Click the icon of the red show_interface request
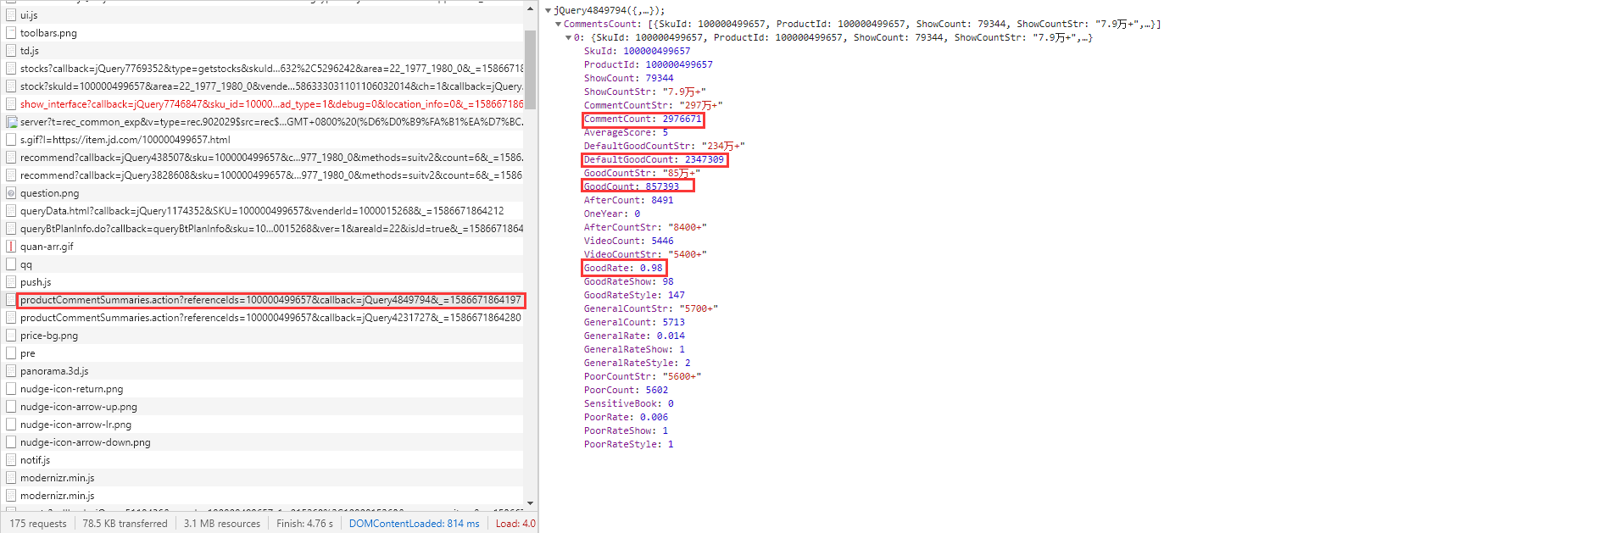 coord(11,104)
